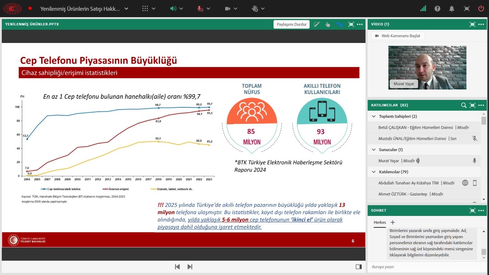Viewport: 489px width, 275px height.
Task: Click the Paylaşımı Durdur button
Action: click(291, 24)
